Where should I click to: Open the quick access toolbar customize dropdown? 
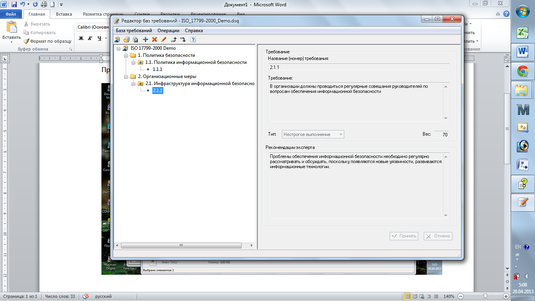pos(61,5)
